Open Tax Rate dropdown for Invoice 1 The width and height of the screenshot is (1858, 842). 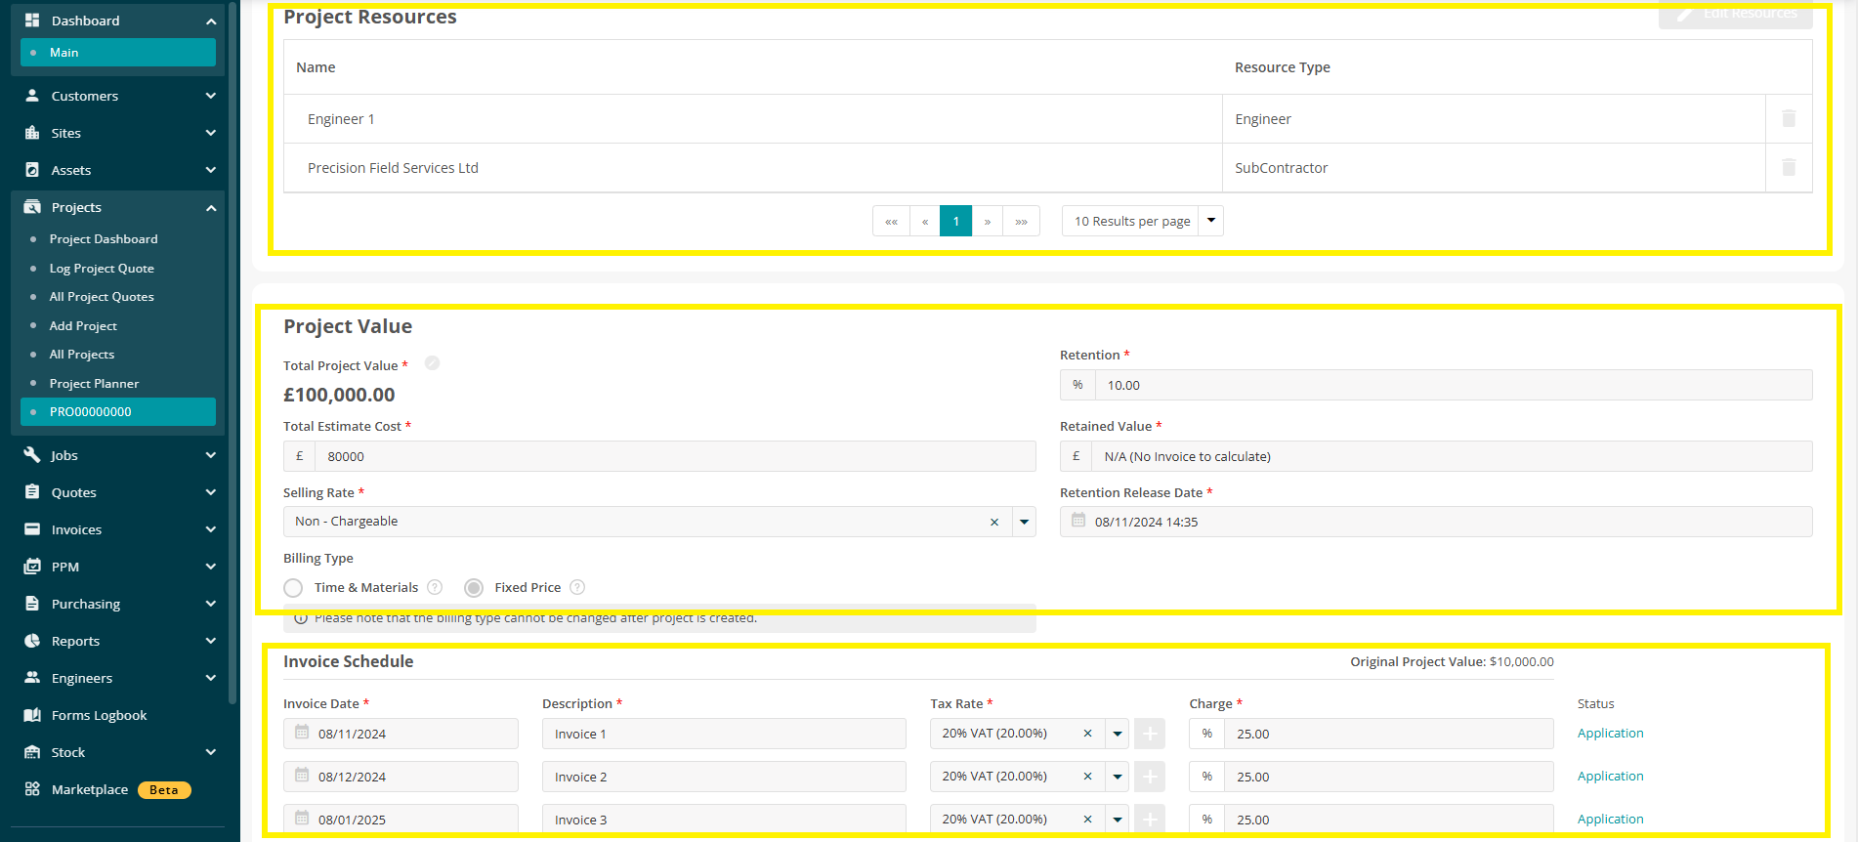coord(1118,734)
